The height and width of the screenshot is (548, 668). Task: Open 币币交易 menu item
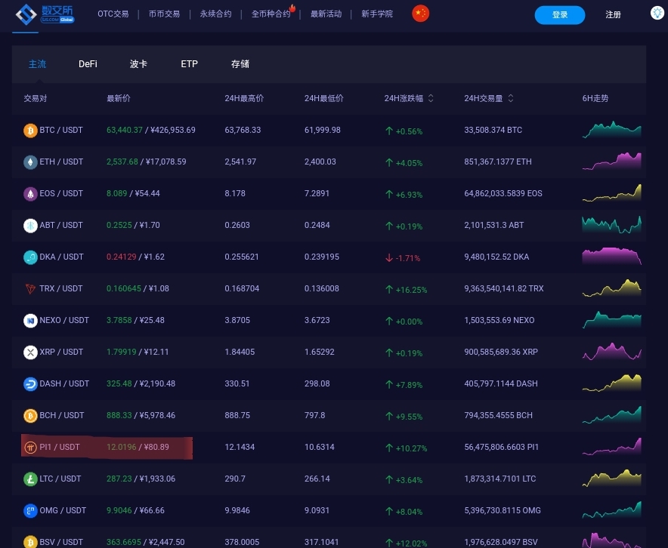[x=164, y=14]
